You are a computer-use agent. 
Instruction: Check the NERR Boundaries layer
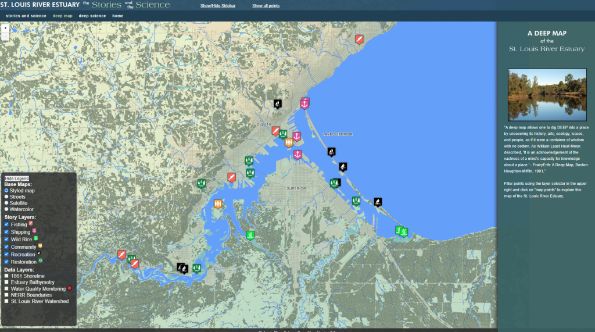click(x=6, y=295)
